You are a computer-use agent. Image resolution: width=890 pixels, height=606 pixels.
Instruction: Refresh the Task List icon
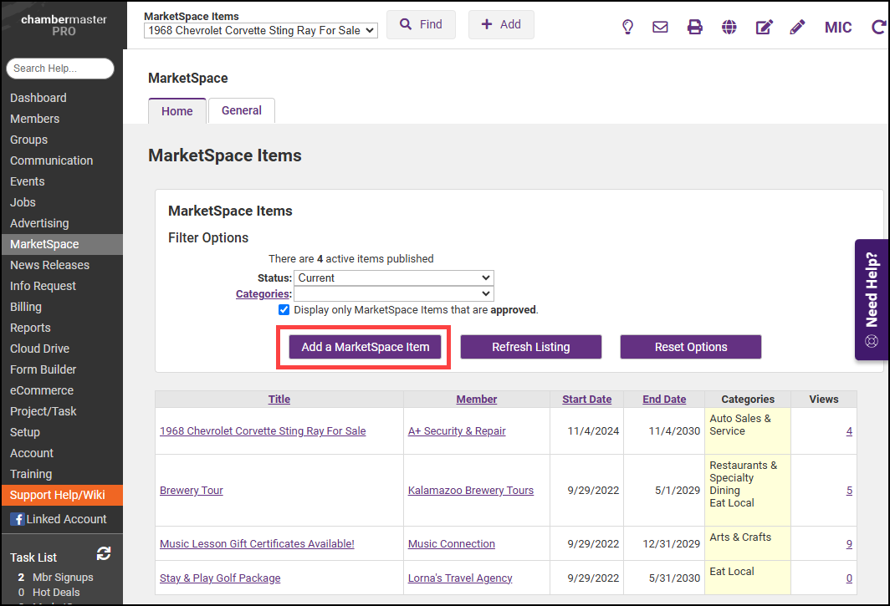pos(104,553)
